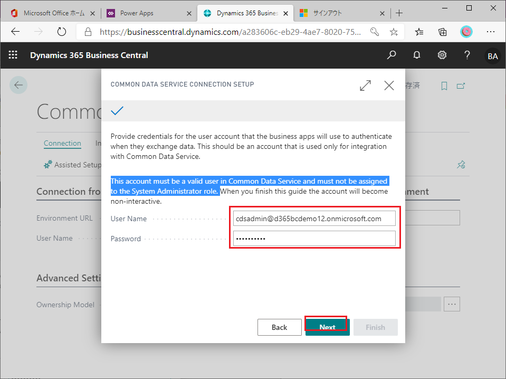The image size is (506, 379).
Task: Open the settings gear in header
Action: point(442,55)
